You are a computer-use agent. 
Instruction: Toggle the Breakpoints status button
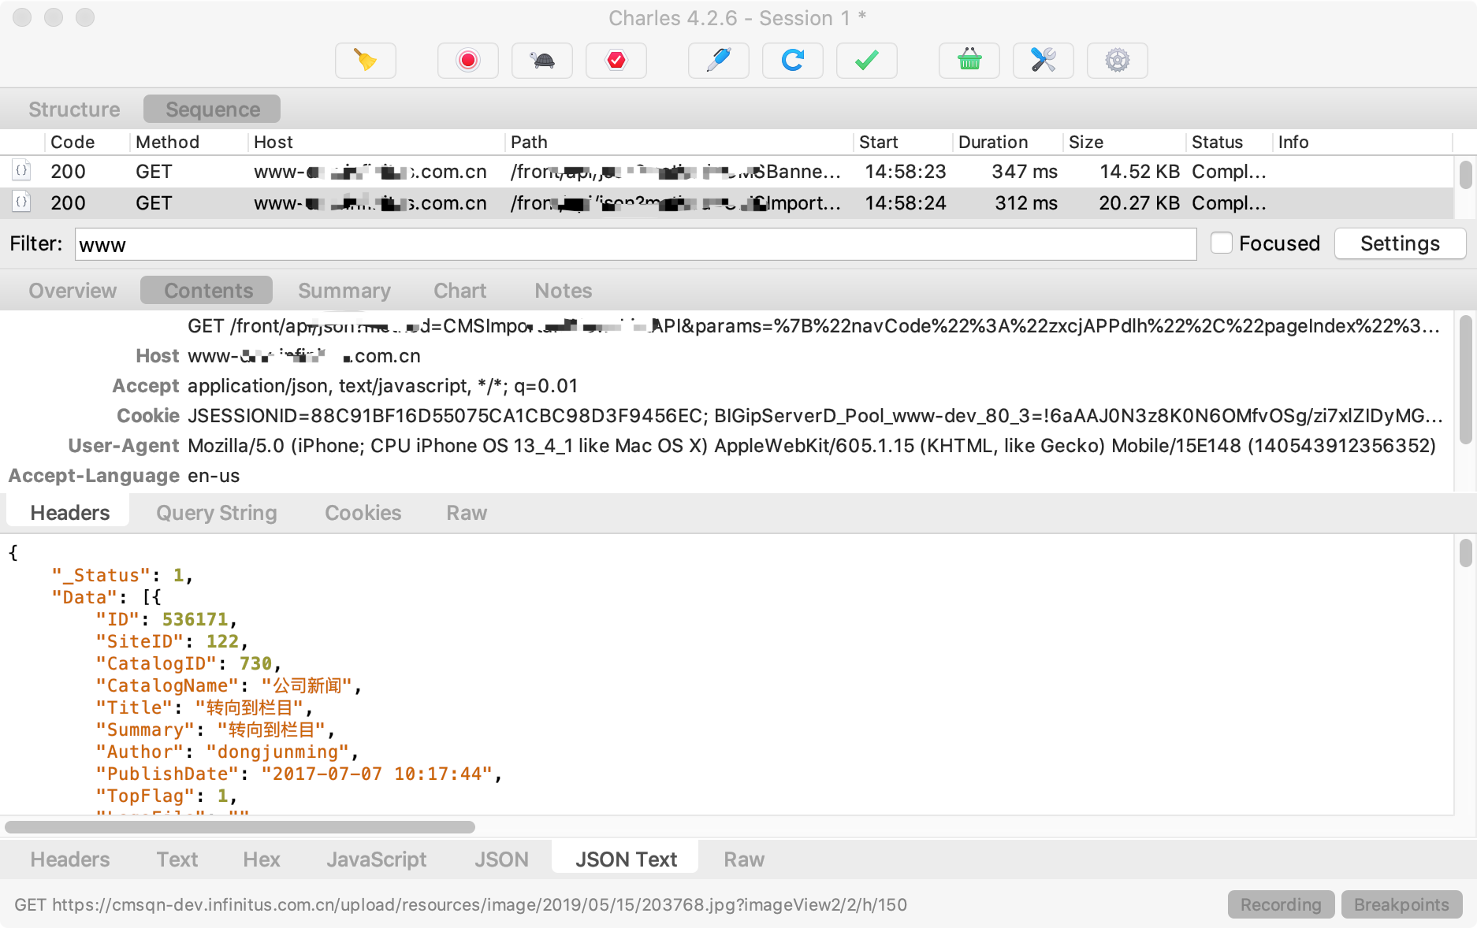point(1401,904)
